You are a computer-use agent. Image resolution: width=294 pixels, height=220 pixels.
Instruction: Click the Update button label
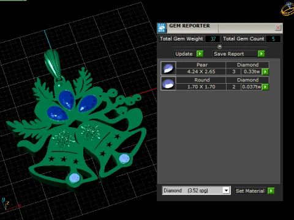[184, 54]
